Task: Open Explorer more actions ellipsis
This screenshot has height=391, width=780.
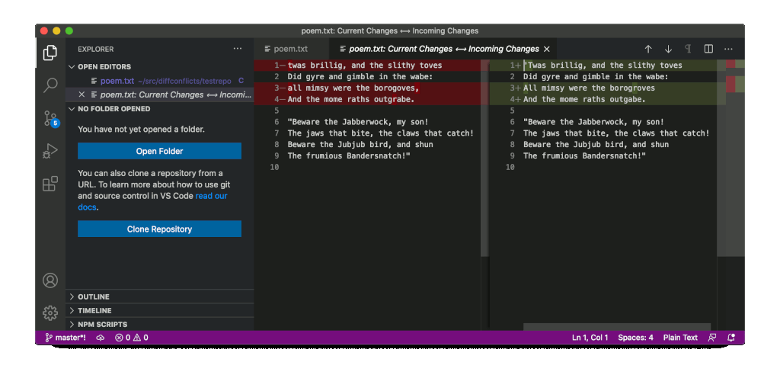Action: click(238, 49)
